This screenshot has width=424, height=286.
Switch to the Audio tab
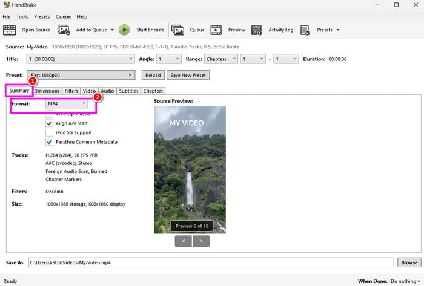[x=107, y=91]
